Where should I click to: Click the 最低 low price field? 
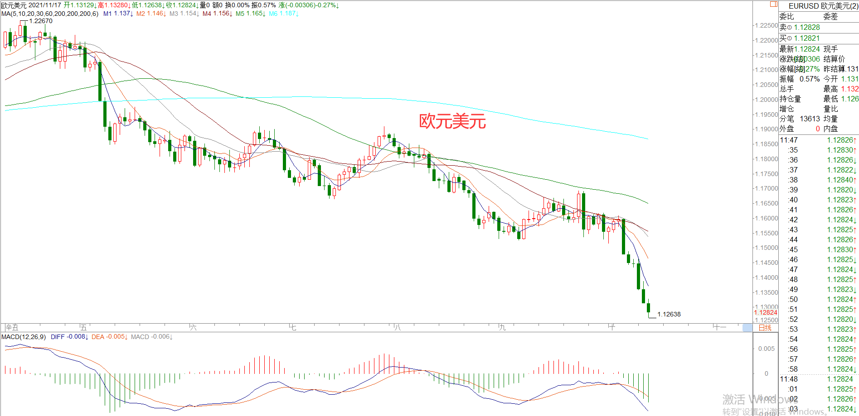(841, 99)
